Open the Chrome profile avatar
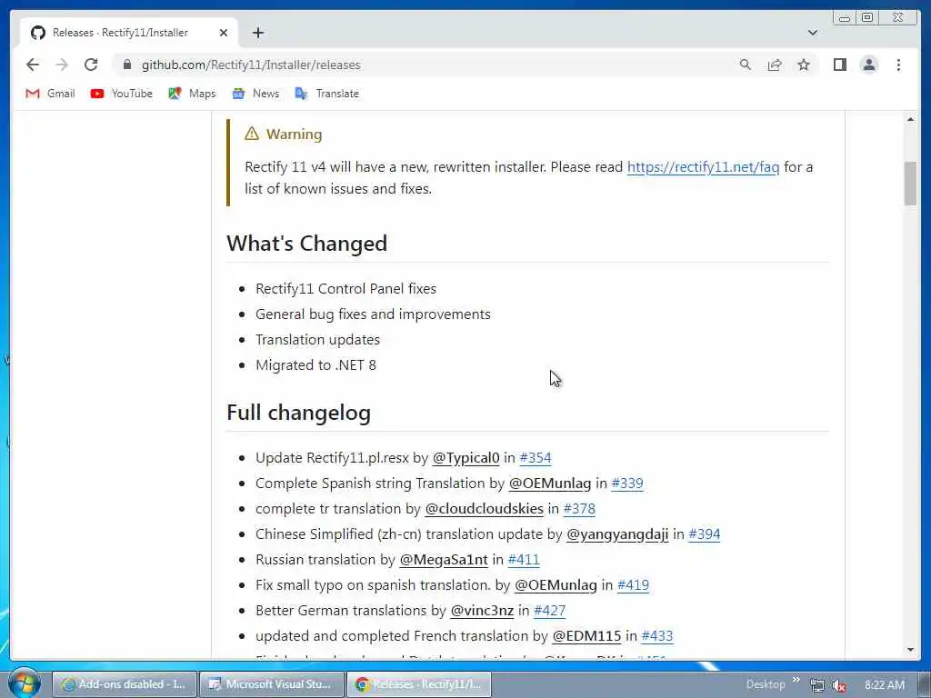Image resolution: width=931 pixels, height=698 pixels. [x=868, y=65]
